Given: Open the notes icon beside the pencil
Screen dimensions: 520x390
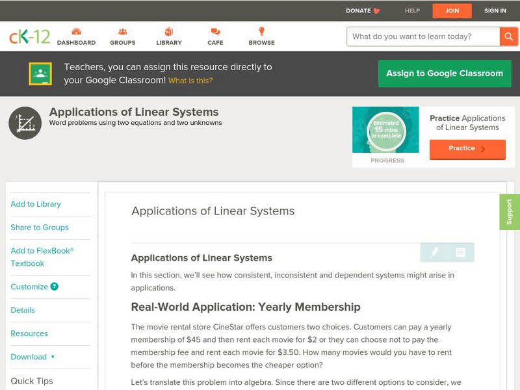Looking at the screenshot, I should [x=460, y=252].
